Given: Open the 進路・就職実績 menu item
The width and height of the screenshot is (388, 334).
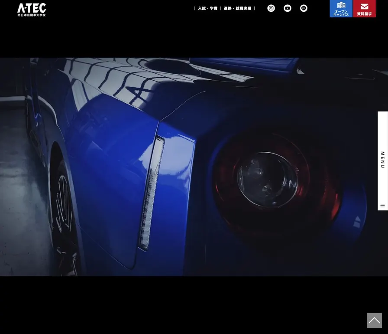Looking at the screenshot, I should pos(237,8).
